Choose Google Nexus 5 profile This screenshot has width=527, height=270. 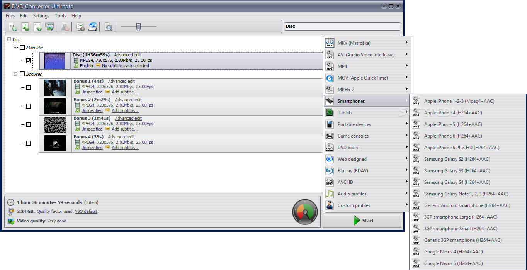468,263
